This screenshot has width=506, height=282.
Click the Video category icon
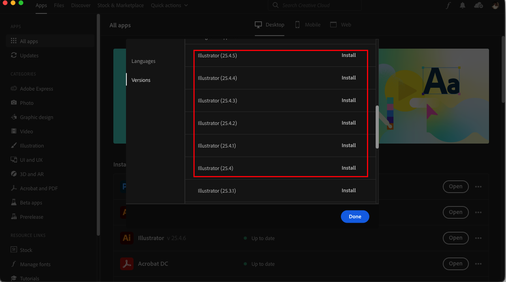point(13,131)
